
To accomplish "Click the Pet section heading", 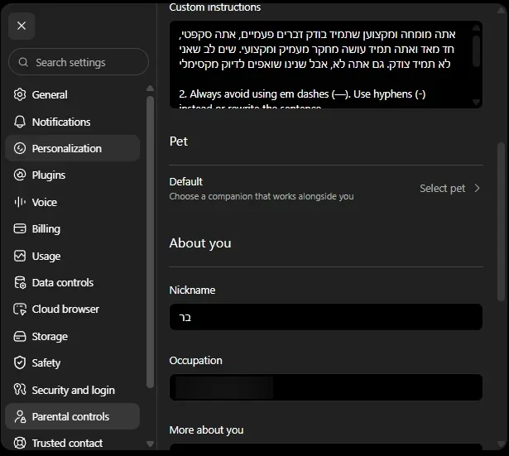I will tap(179, 142).
